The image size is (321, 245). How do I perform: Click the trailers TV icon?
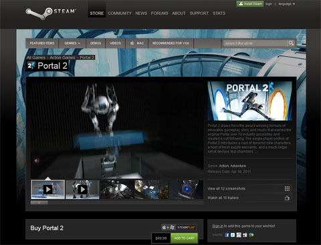click(x=287, y=198)
